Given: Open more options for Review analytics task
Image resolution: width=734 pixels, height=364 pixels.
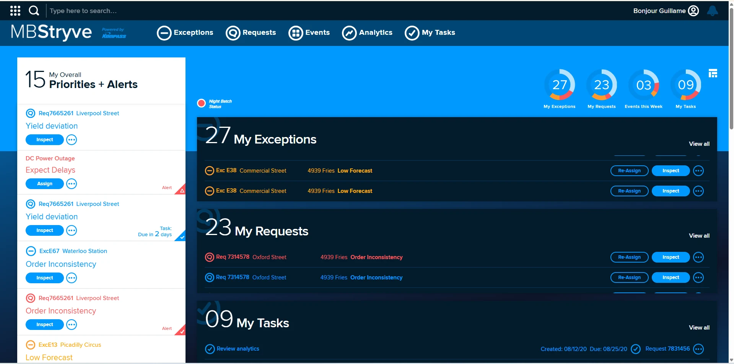Looking at the screenshot, I should [698, 349].
